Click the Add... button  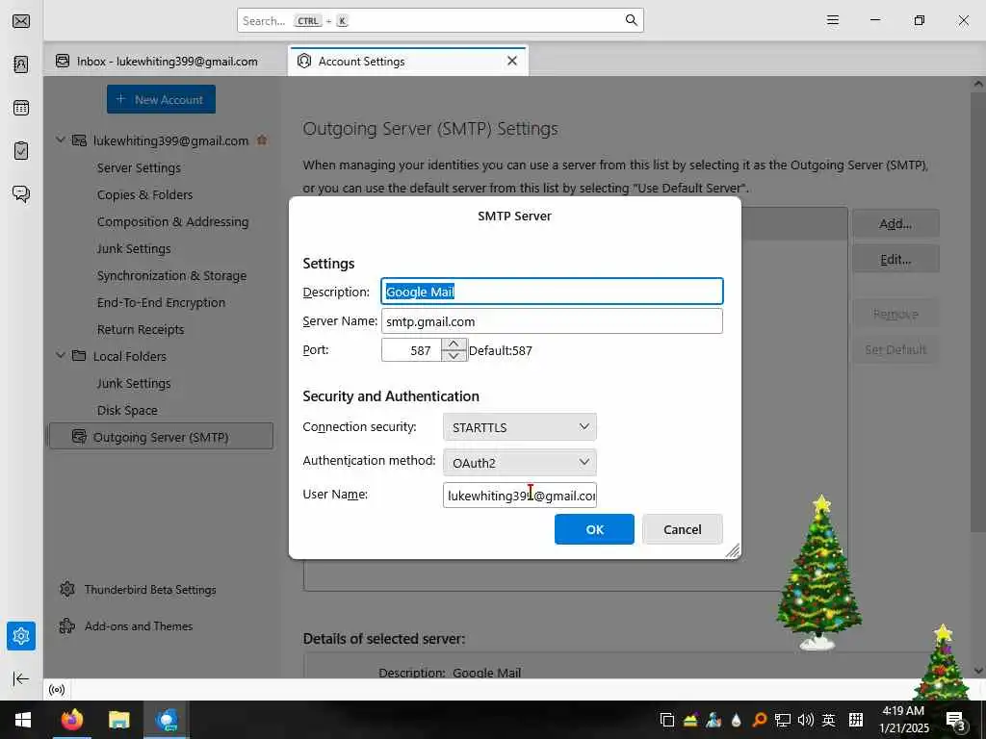[895, 223]
